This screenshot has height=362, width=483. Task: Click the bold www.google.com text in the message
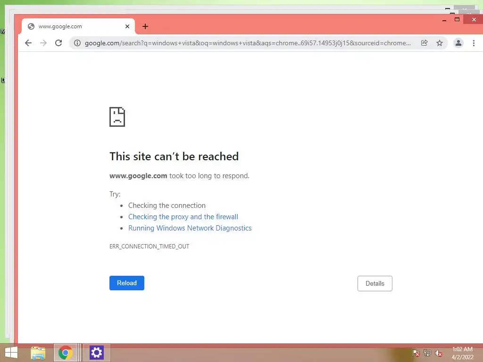point(138,176)
